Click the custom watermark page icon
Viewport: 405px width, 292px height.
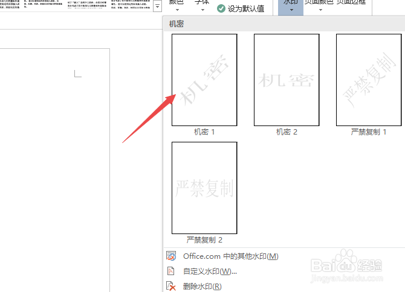[170, 271]
